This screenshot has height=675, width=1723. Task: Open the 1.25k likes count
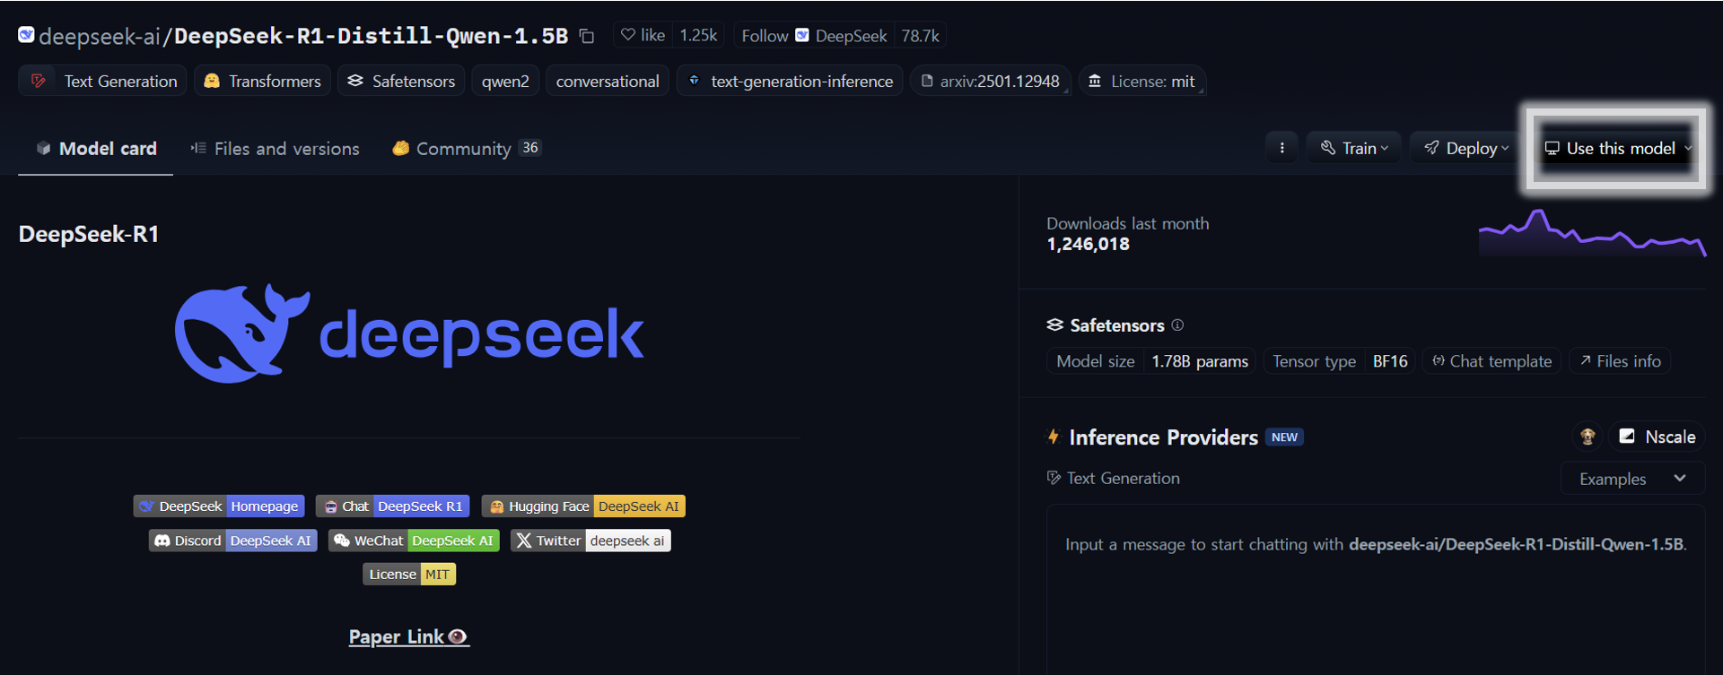(x=698, y=35)
